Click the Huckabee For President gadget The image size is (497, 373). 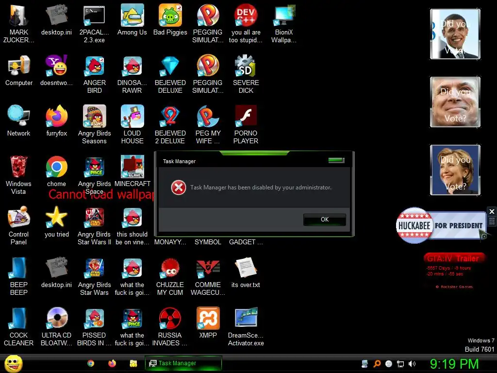click(x=441, y=225)
